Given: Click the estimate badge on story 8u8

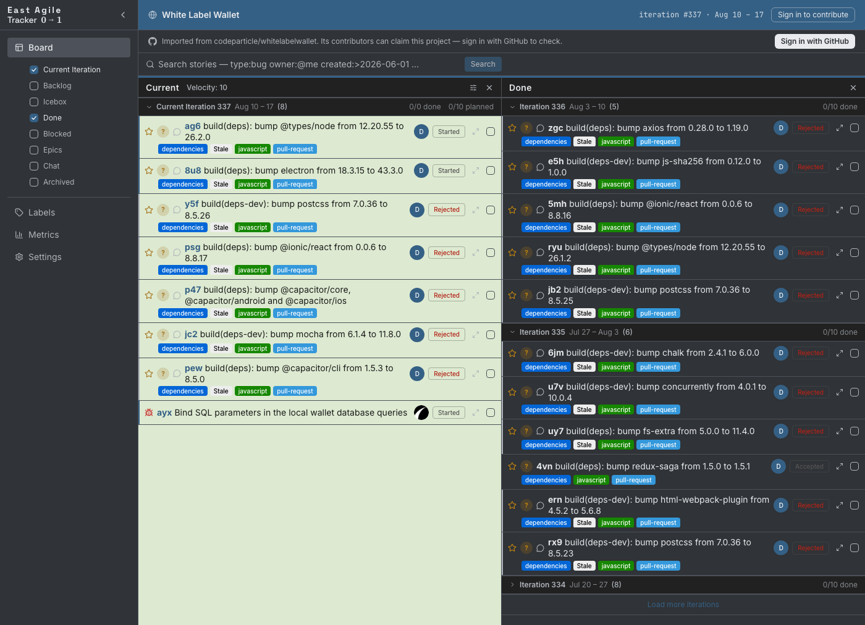Looking at the screenshot, I should click(x=163, y=170).
